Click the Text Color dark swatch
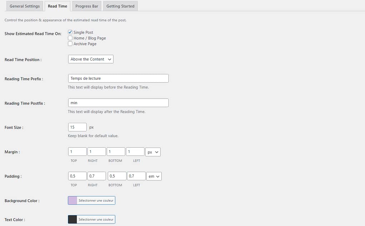Viewport: 365px width, 226px height. (73, 219)
